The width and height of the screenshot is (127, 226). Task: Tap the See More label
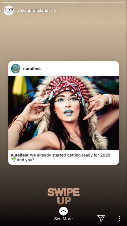tap(63, 219)
